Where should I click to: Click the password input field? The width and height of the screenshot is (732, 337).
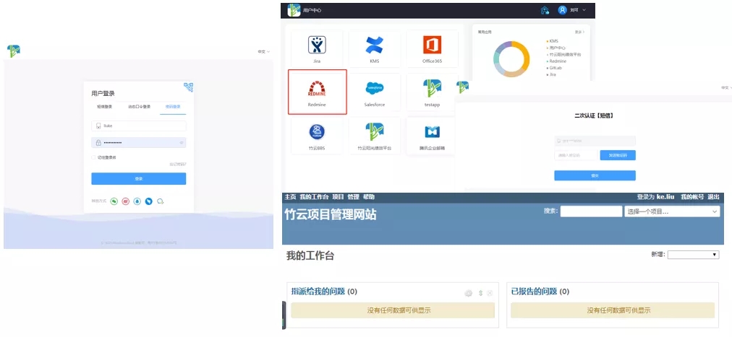pos(139,142)
